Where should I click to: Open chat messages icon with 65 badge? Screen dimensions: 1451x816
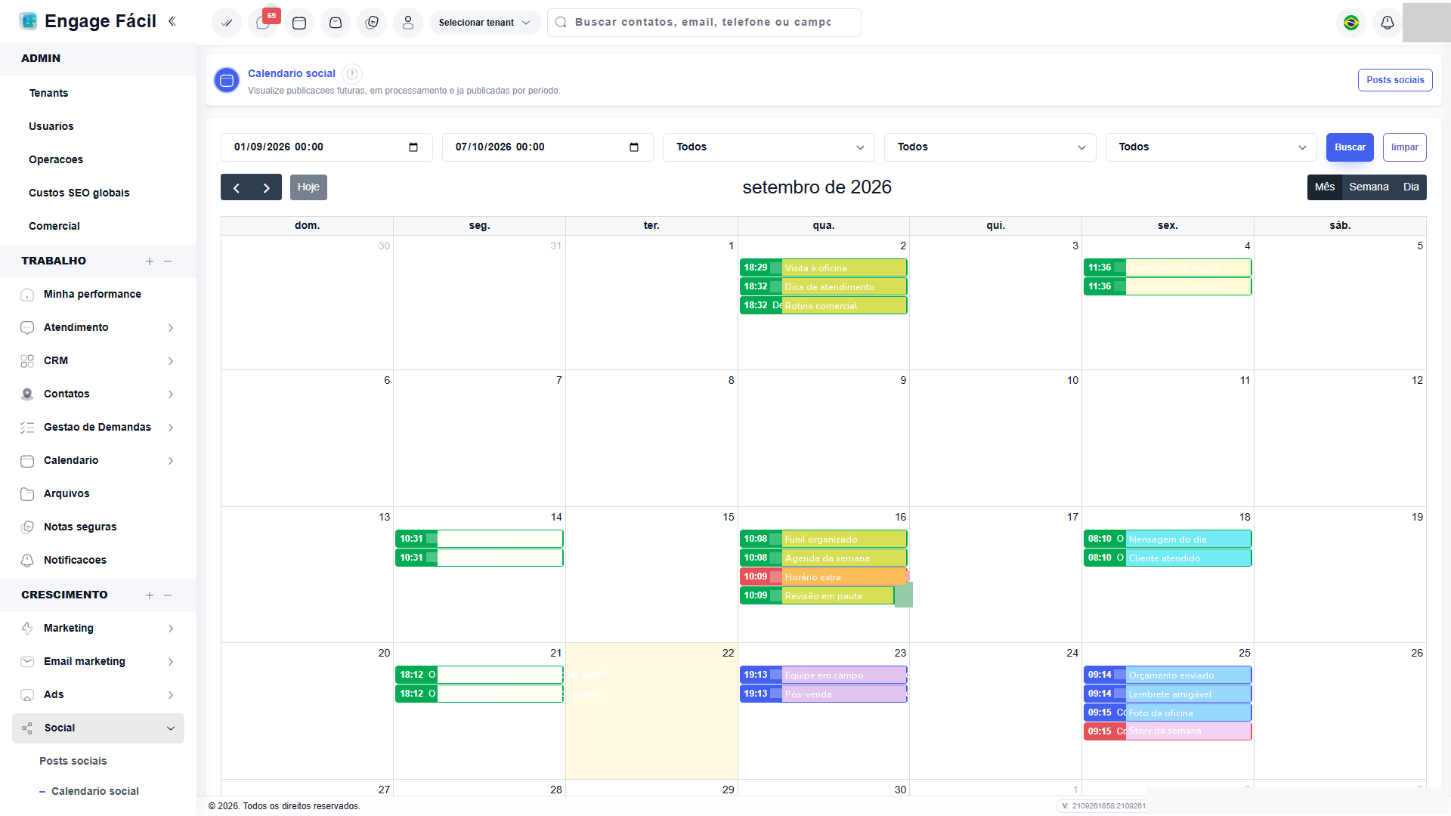click(x=263, y=23)
